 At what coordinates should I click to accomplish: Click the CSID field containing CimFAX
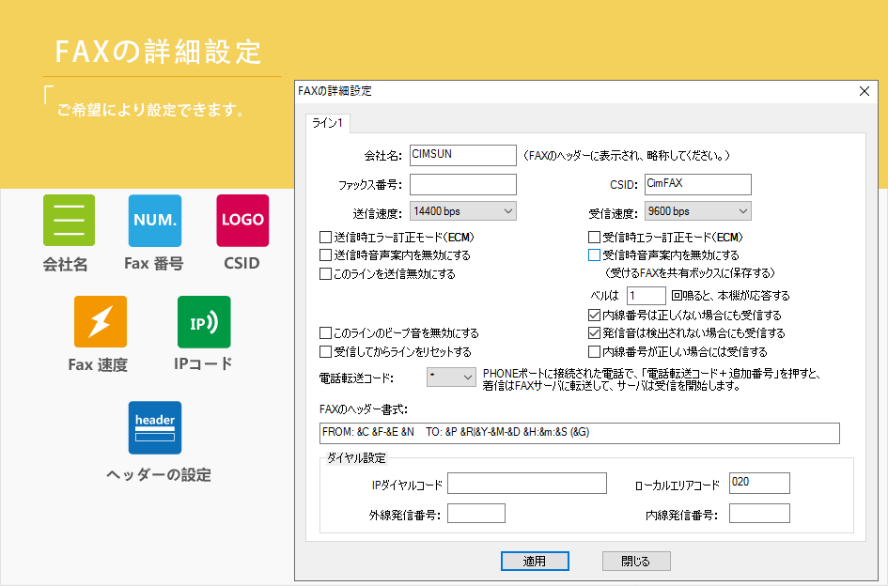click(x=697, y=185)
